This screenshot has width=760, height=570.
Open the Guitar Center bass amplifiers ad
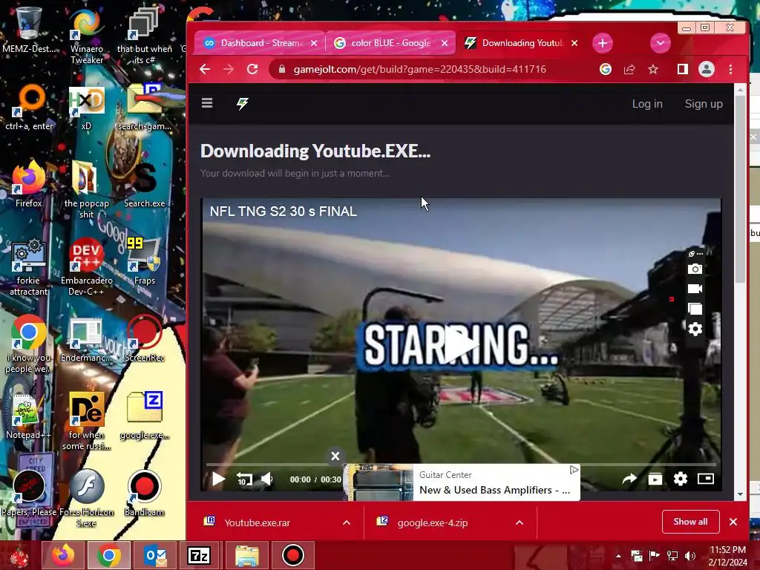click(462, 482)
